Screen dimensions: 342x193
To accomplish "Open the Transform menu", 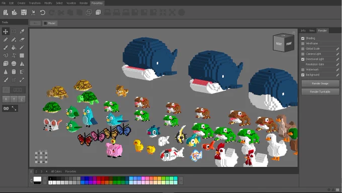I will point(35,3).
